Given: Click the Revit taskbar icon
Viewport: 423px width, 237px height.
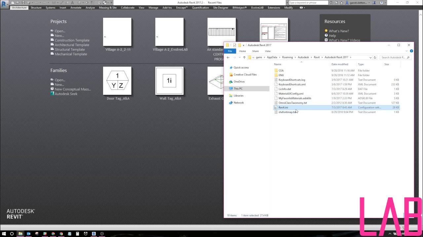Looking at the screenshot, I should pos(94,234).
